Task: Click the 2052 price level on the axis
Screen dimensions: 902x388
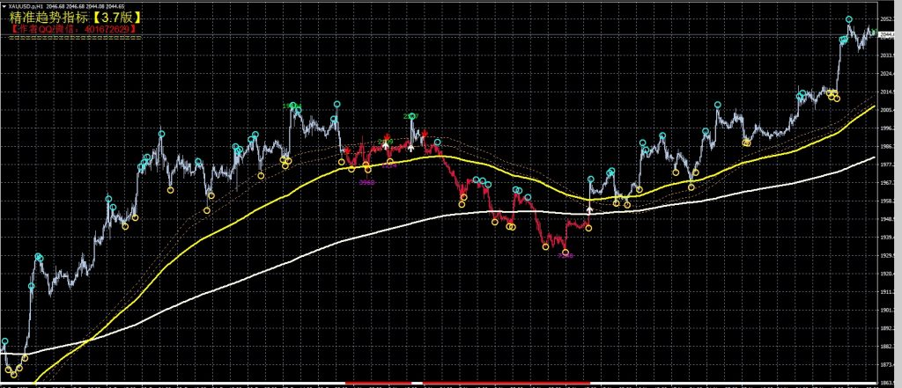Action: click(888, 18)
